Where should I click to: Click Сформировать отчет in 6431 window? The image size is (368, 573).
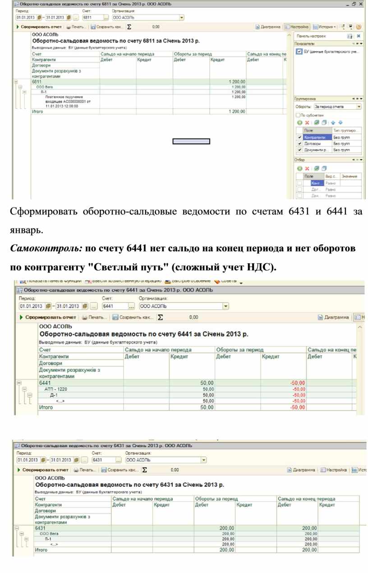click(x=43, y=470)
